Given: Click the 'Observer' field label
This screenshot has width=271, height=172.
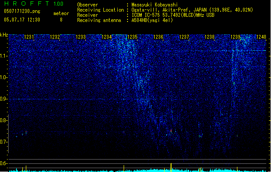Looking at the screenshot, I should coord(87,5).
